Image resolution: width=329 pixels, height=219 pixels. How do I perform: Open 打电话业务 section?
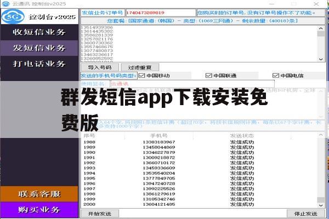click(39, 64)
